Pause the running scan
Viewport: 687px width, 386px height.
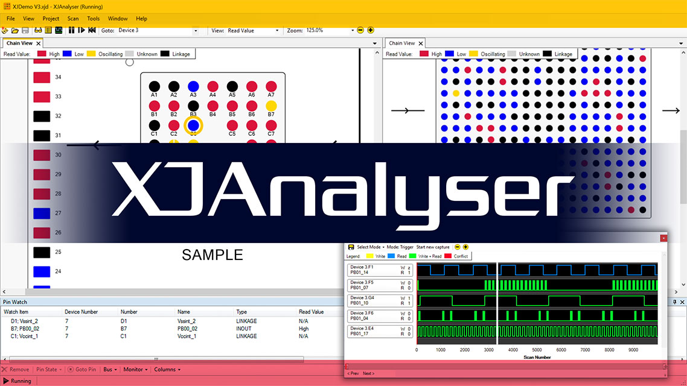pos(71,30)
